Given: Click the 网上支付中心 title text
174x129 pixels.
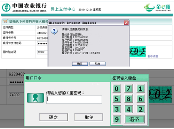Looking at the screenshot, I should pos(63,9).
